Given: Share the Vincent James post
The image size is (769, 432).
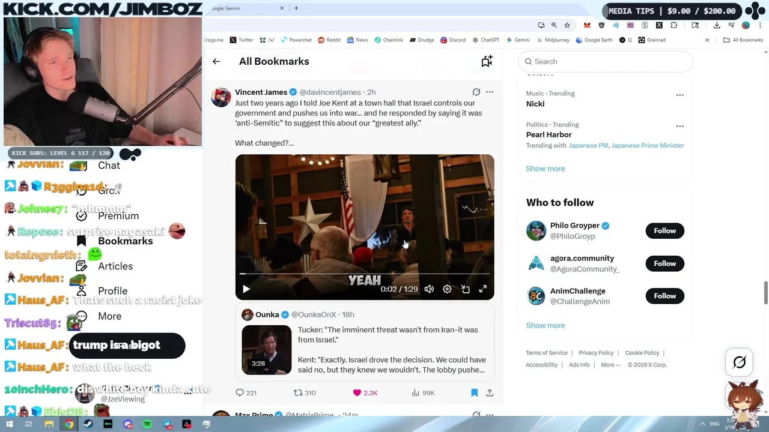Looking at the screenshot, I should click(490, 392).
